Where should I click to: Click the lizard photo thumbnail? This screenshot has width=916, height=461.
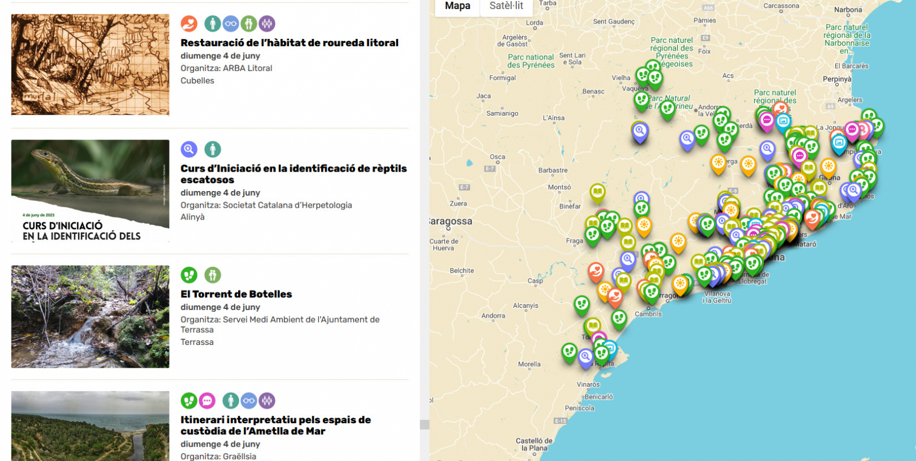click(90, 191)
